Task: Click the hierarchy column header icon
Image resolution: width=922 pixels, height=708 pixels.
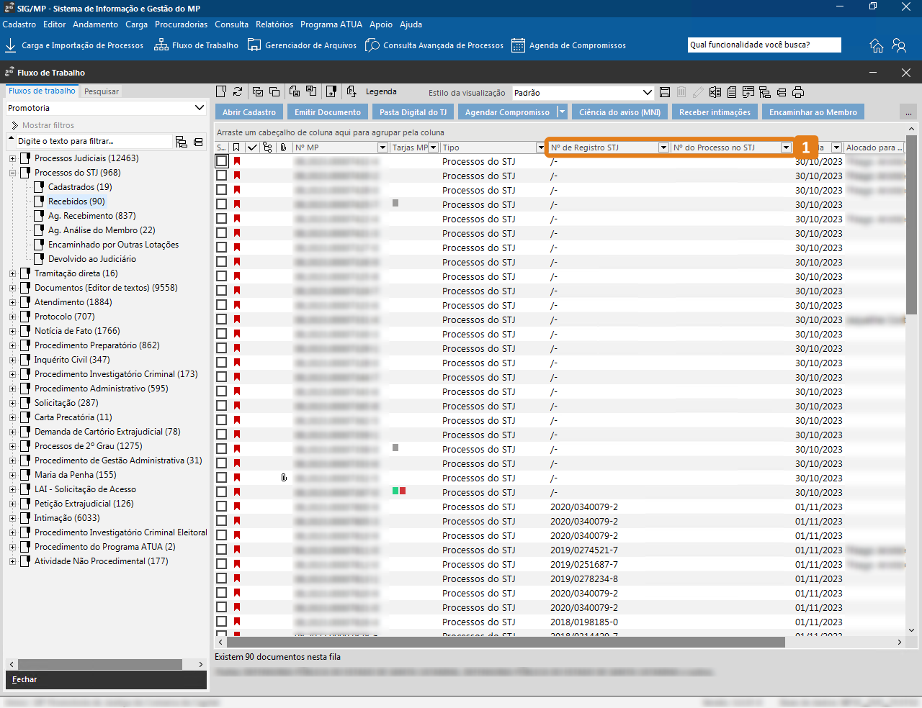Action: (x=268, y=147)
